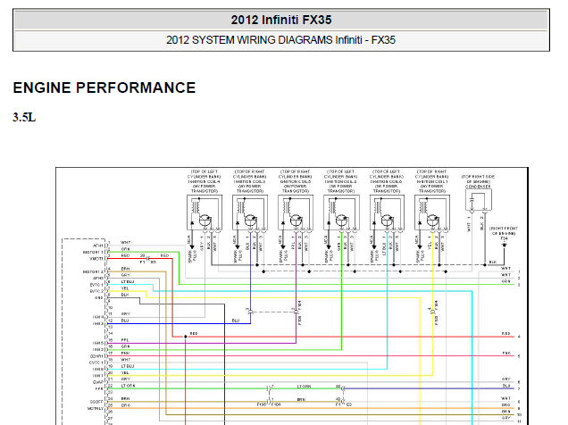Click the "(RIGHT FRONT OF ENGINE)" ground location note

pos(504,231)
